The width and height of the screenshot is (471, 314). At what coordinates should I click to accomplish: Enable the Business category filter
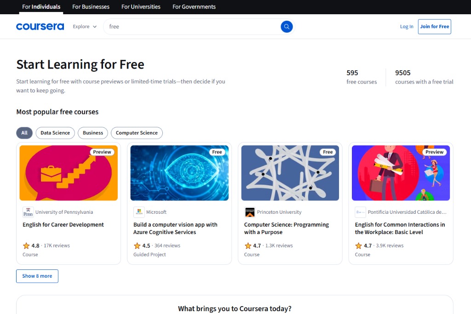(92, 133)
